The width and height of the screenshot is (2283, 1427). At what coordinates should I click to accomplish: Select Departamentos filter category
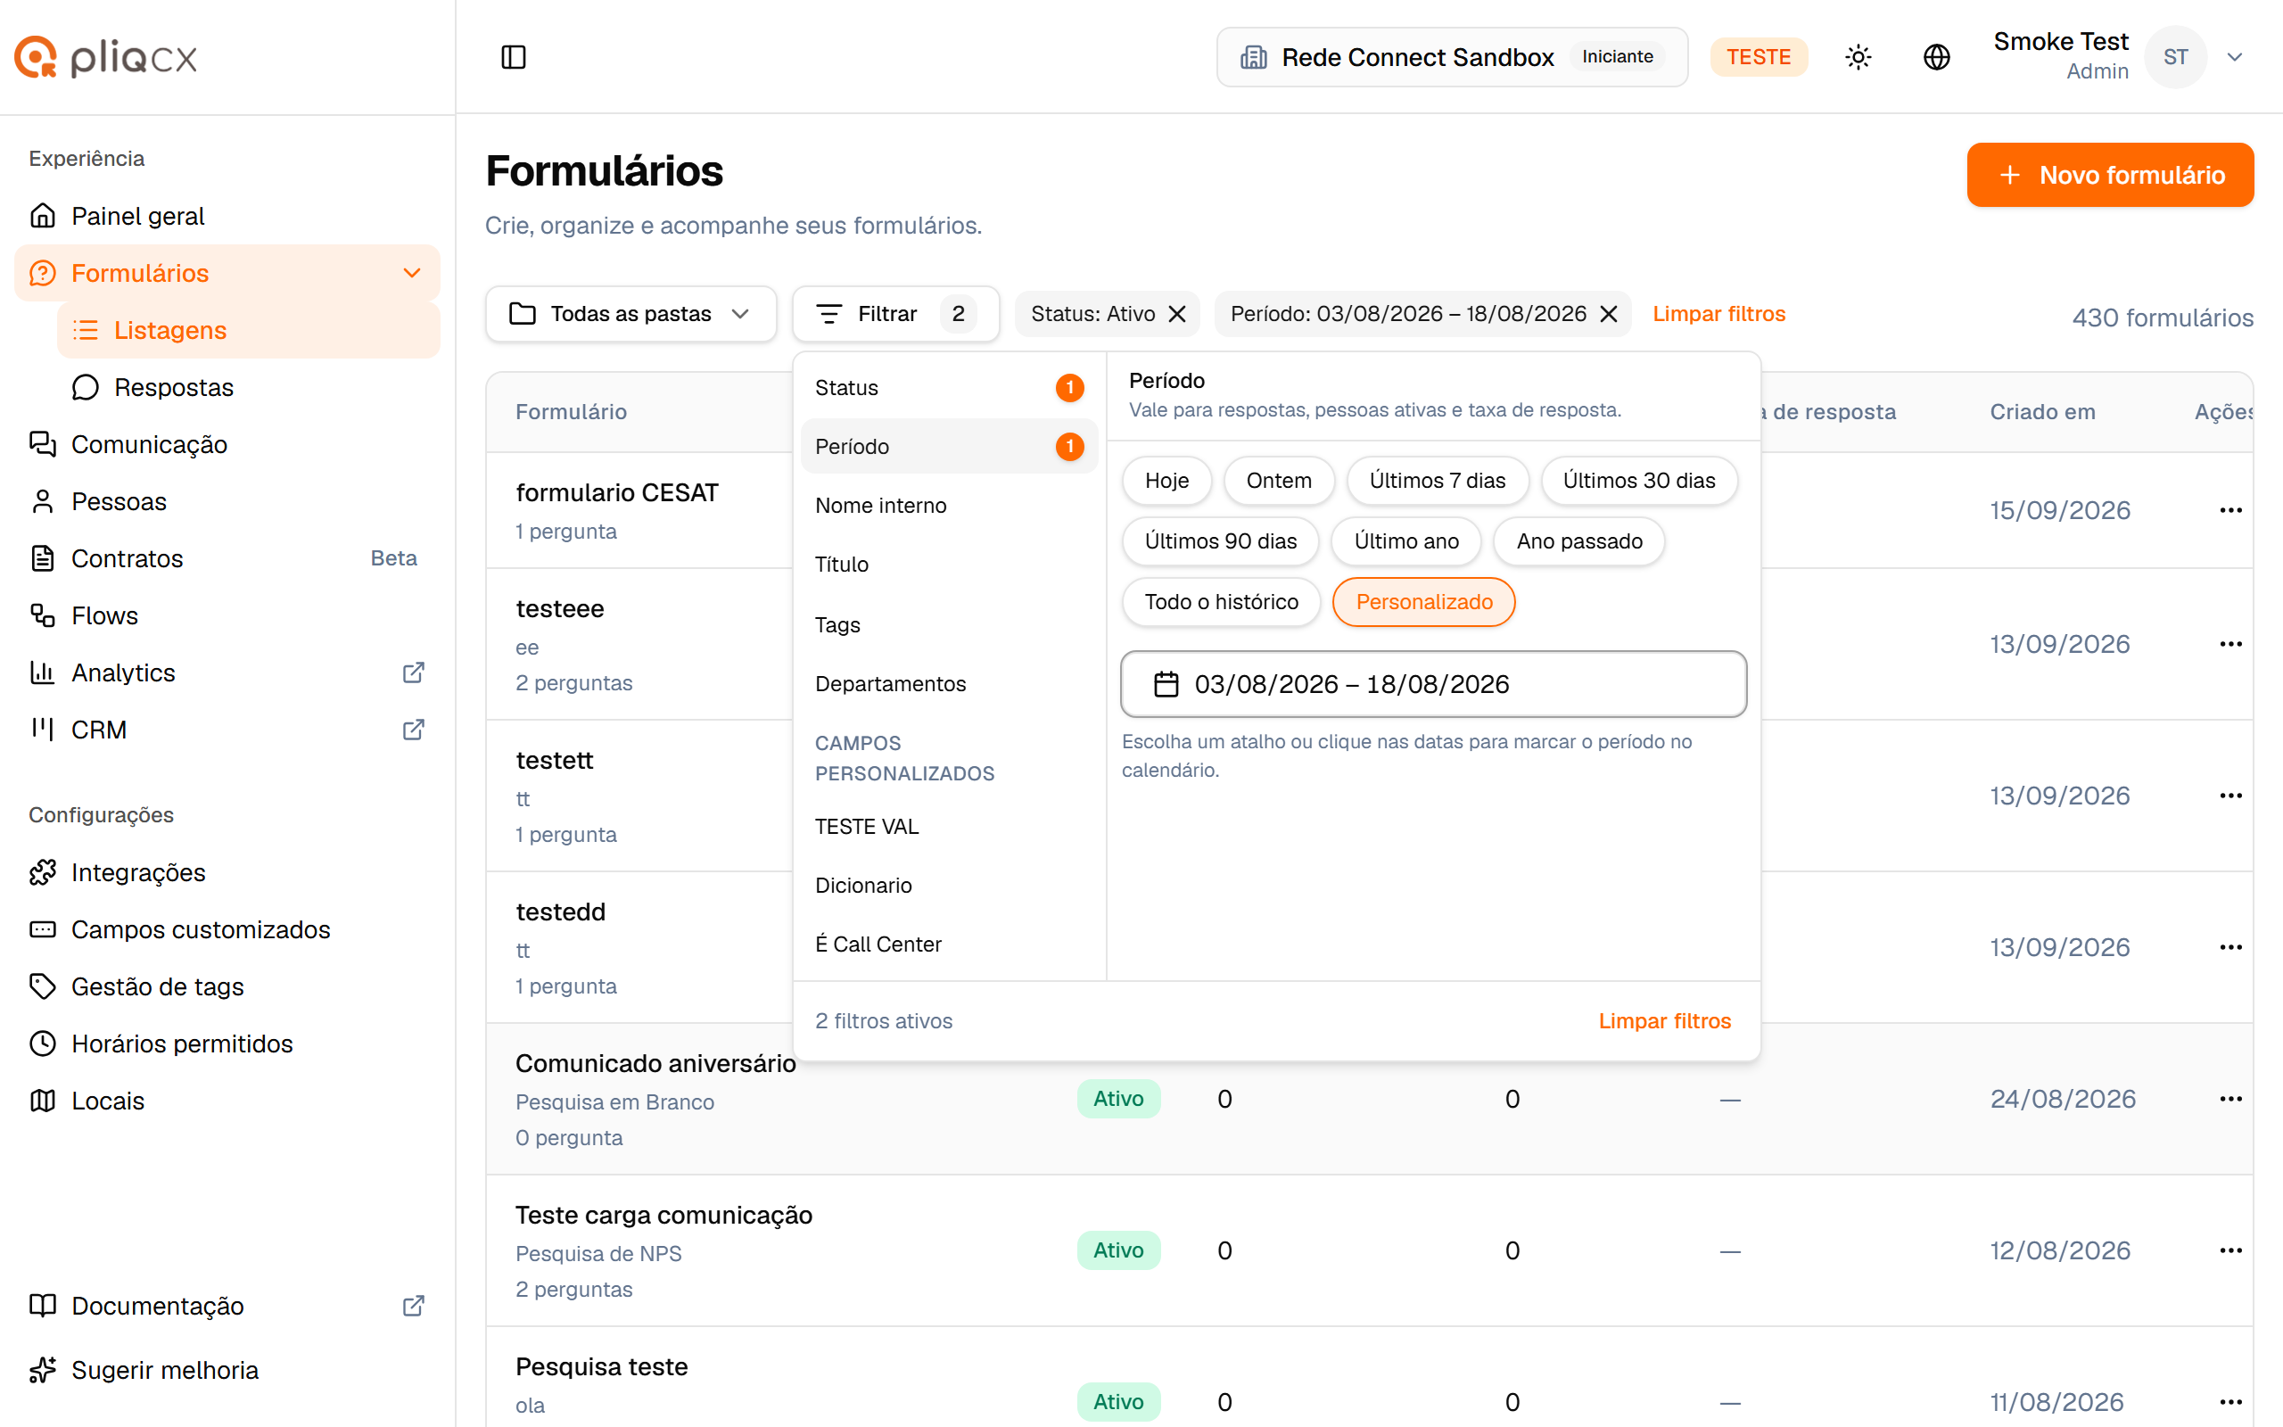[x=948, y=683]
